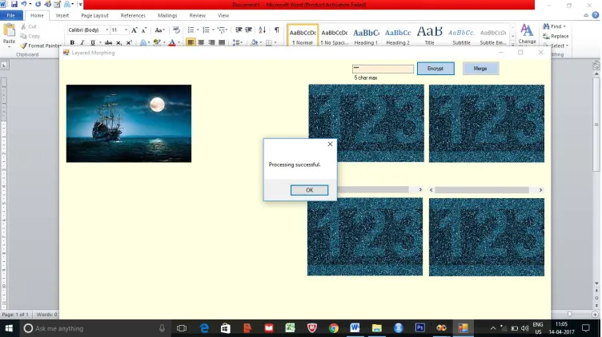Select the ship and moon source image
This screenshot has height=337, width=602.
pyautogui.click(x=129, y=123)
